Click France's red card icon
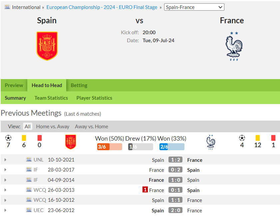This screenshot has height=220, width=280. [273, 138]
